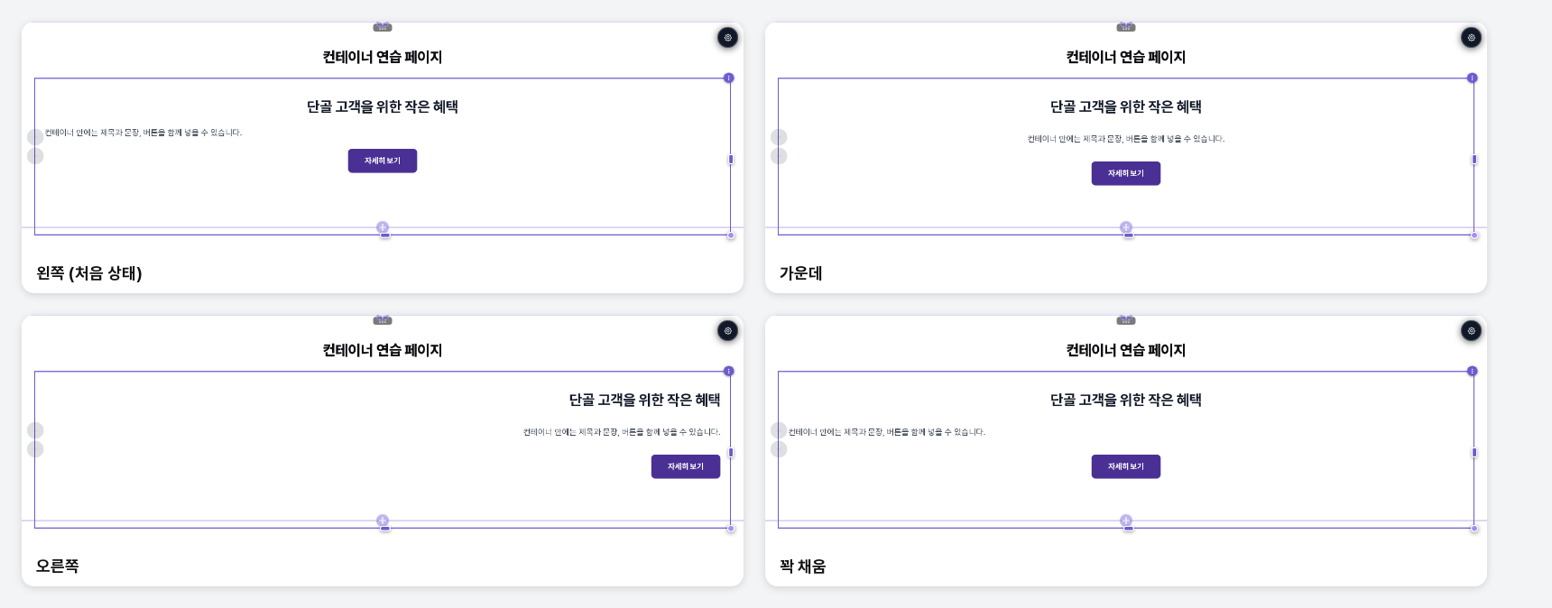
Task: Click the plus add icon in 왼쪽 (처음 상태) panel
Action: (383, 227)
